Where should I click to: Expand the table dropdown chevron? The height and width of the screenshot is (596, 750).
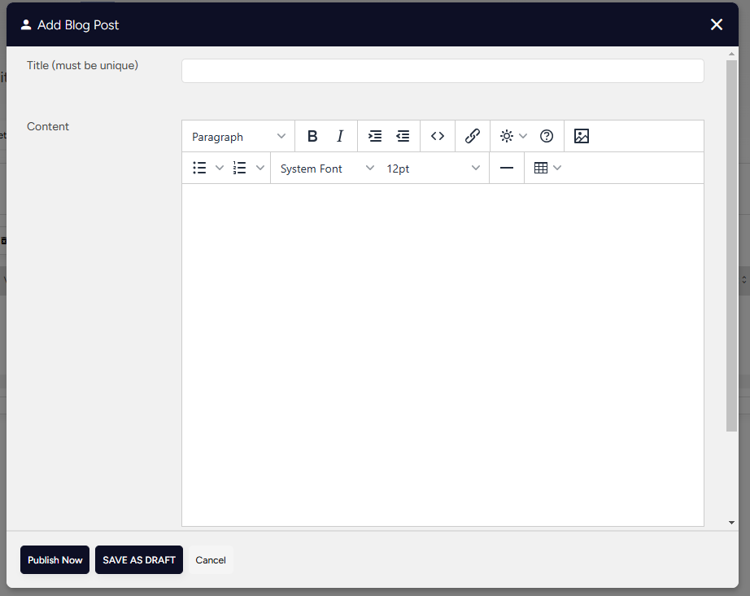[x=557, y=168]
